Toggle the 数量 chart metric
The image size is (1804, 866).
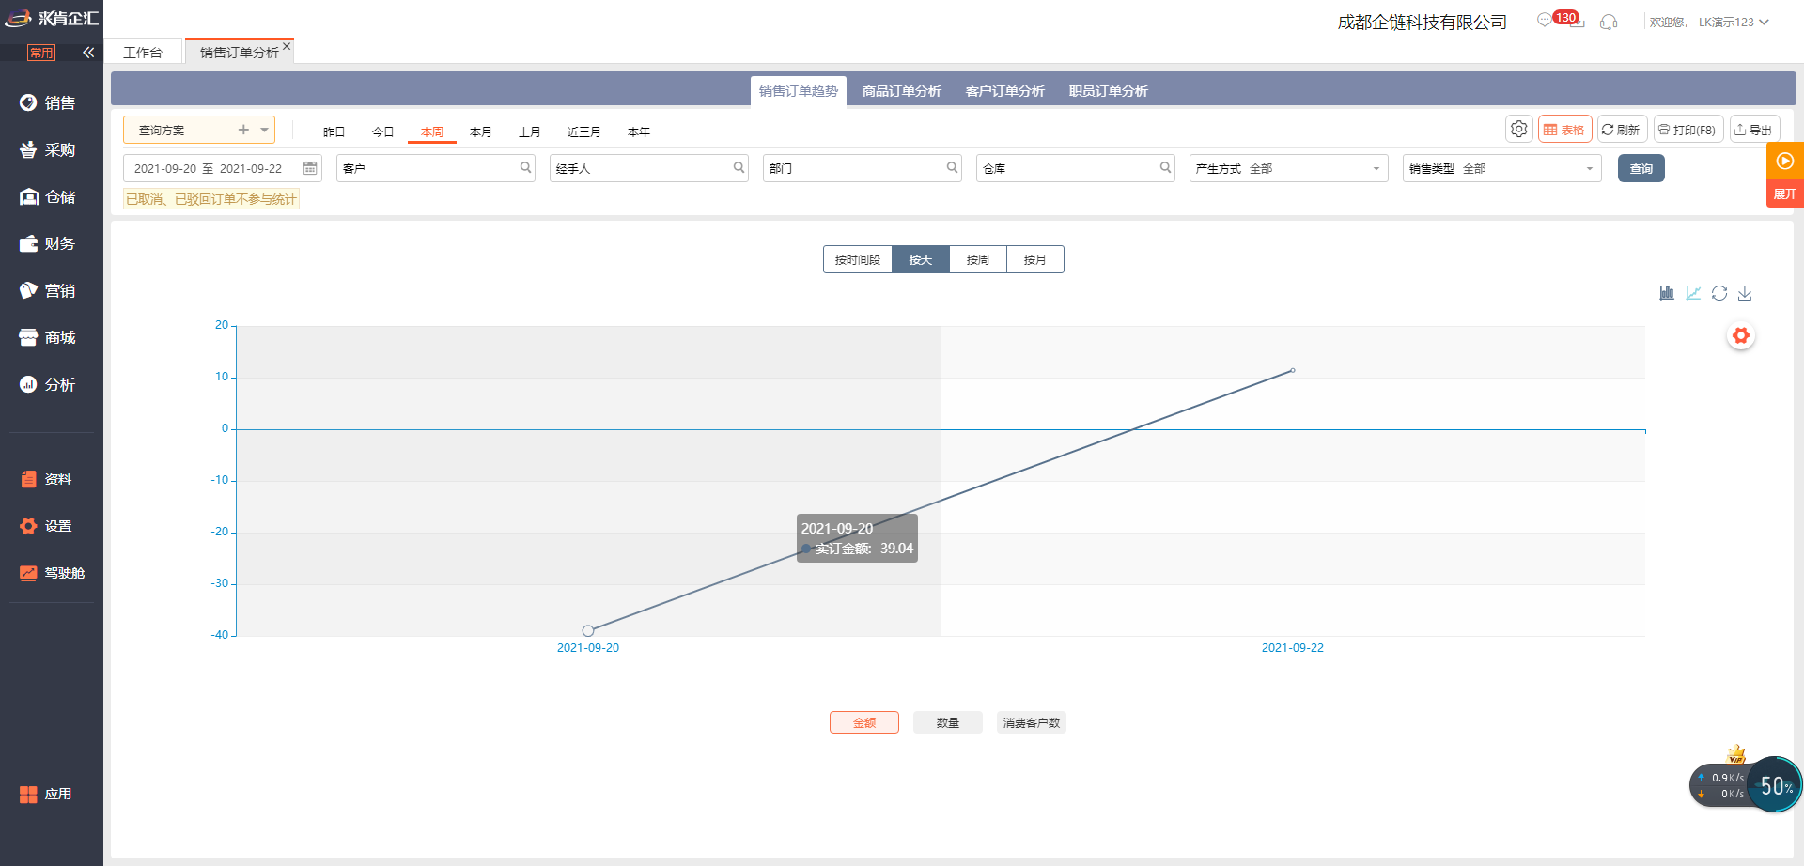click(947, 722)
